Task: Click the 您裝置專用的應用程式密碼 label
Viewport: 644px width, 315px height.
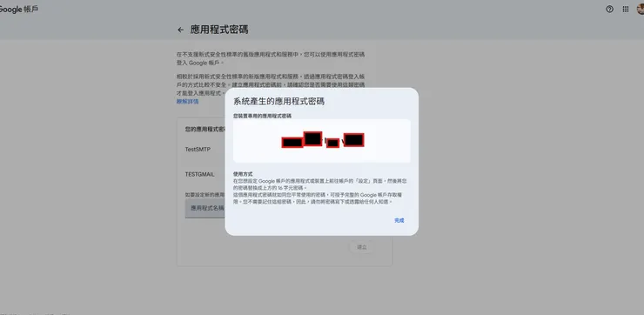Action: [262, 116]
